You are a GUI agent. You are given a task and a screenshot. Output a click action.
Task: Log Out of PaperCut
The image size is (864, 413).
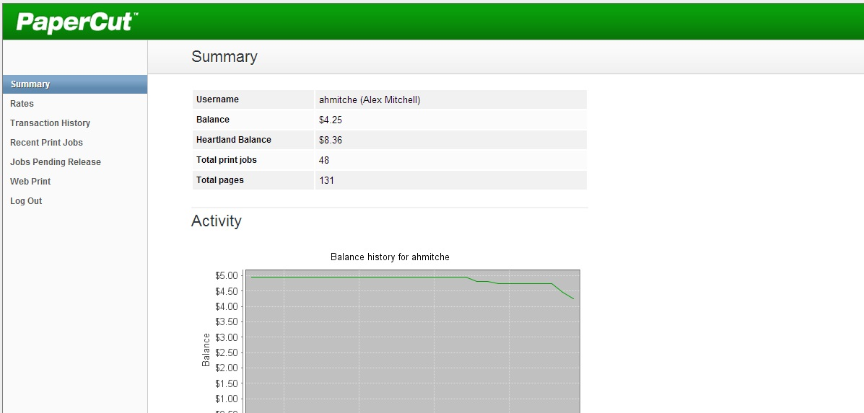tap(26, 201)
